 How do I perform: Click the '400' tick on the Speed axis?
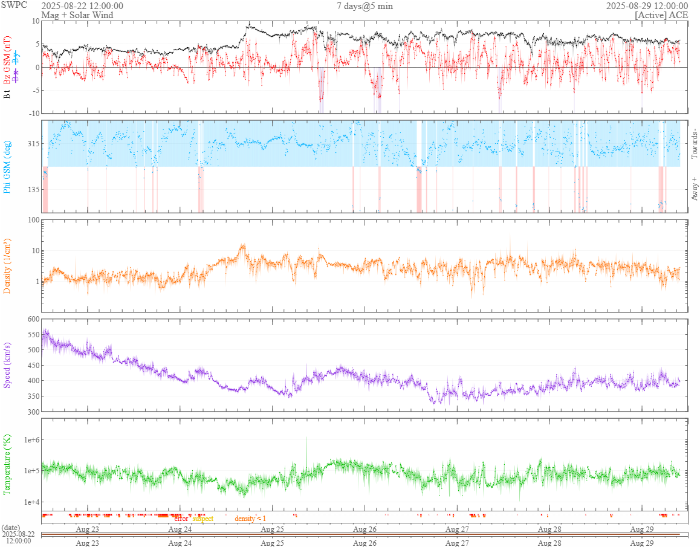33,381
